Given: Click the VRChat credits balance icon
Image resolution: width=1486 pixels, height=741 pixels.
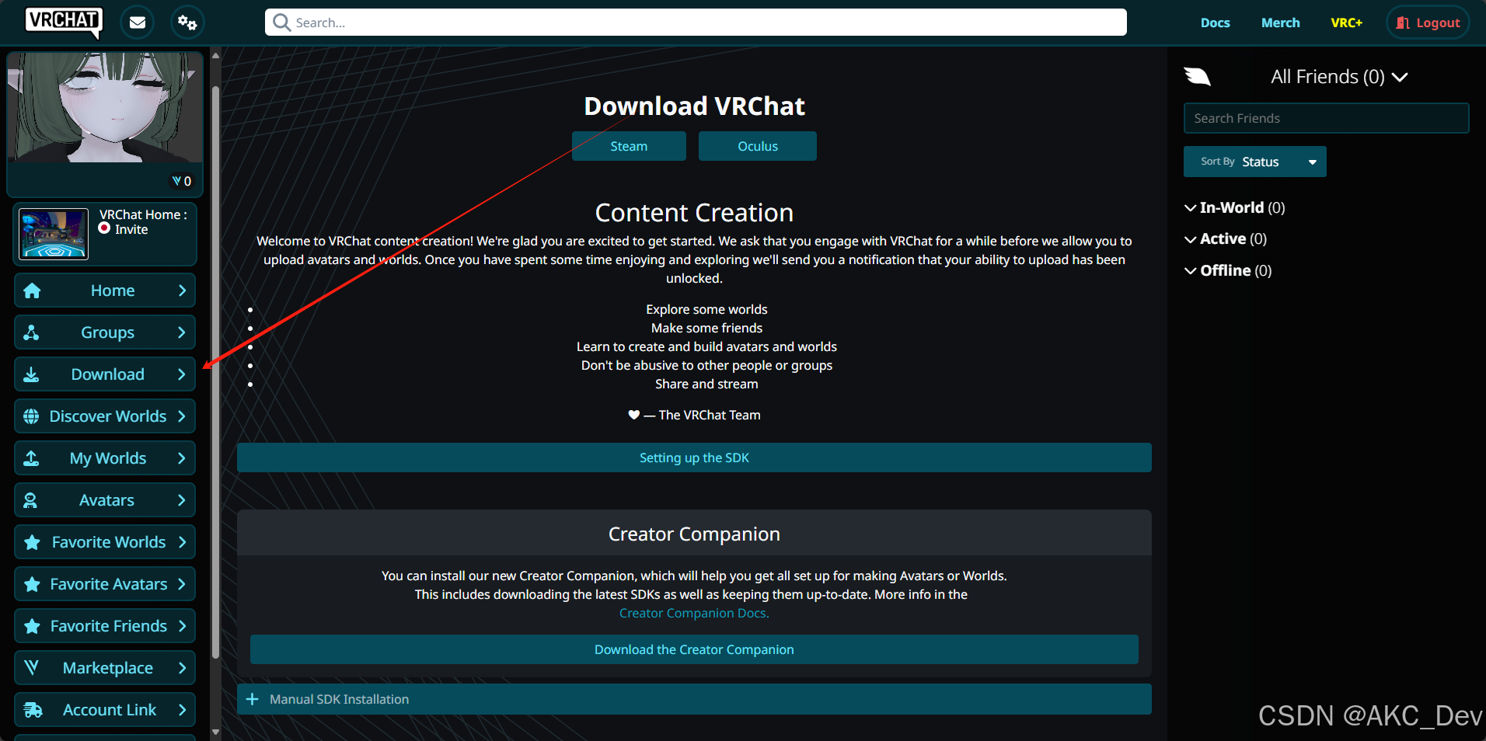Looking at the screenshot, I should click(x=177, y=181).
